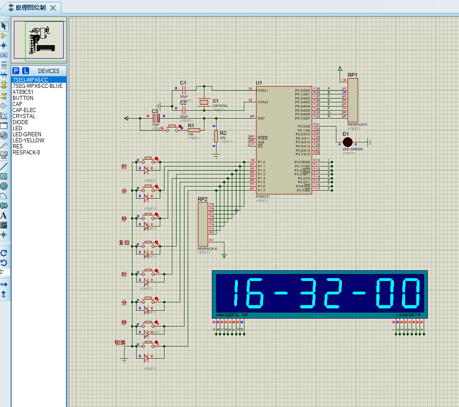Select LED-YELLOW in the device list
Image resolution: width=459 pixels, height=407 pixels.
39,140
